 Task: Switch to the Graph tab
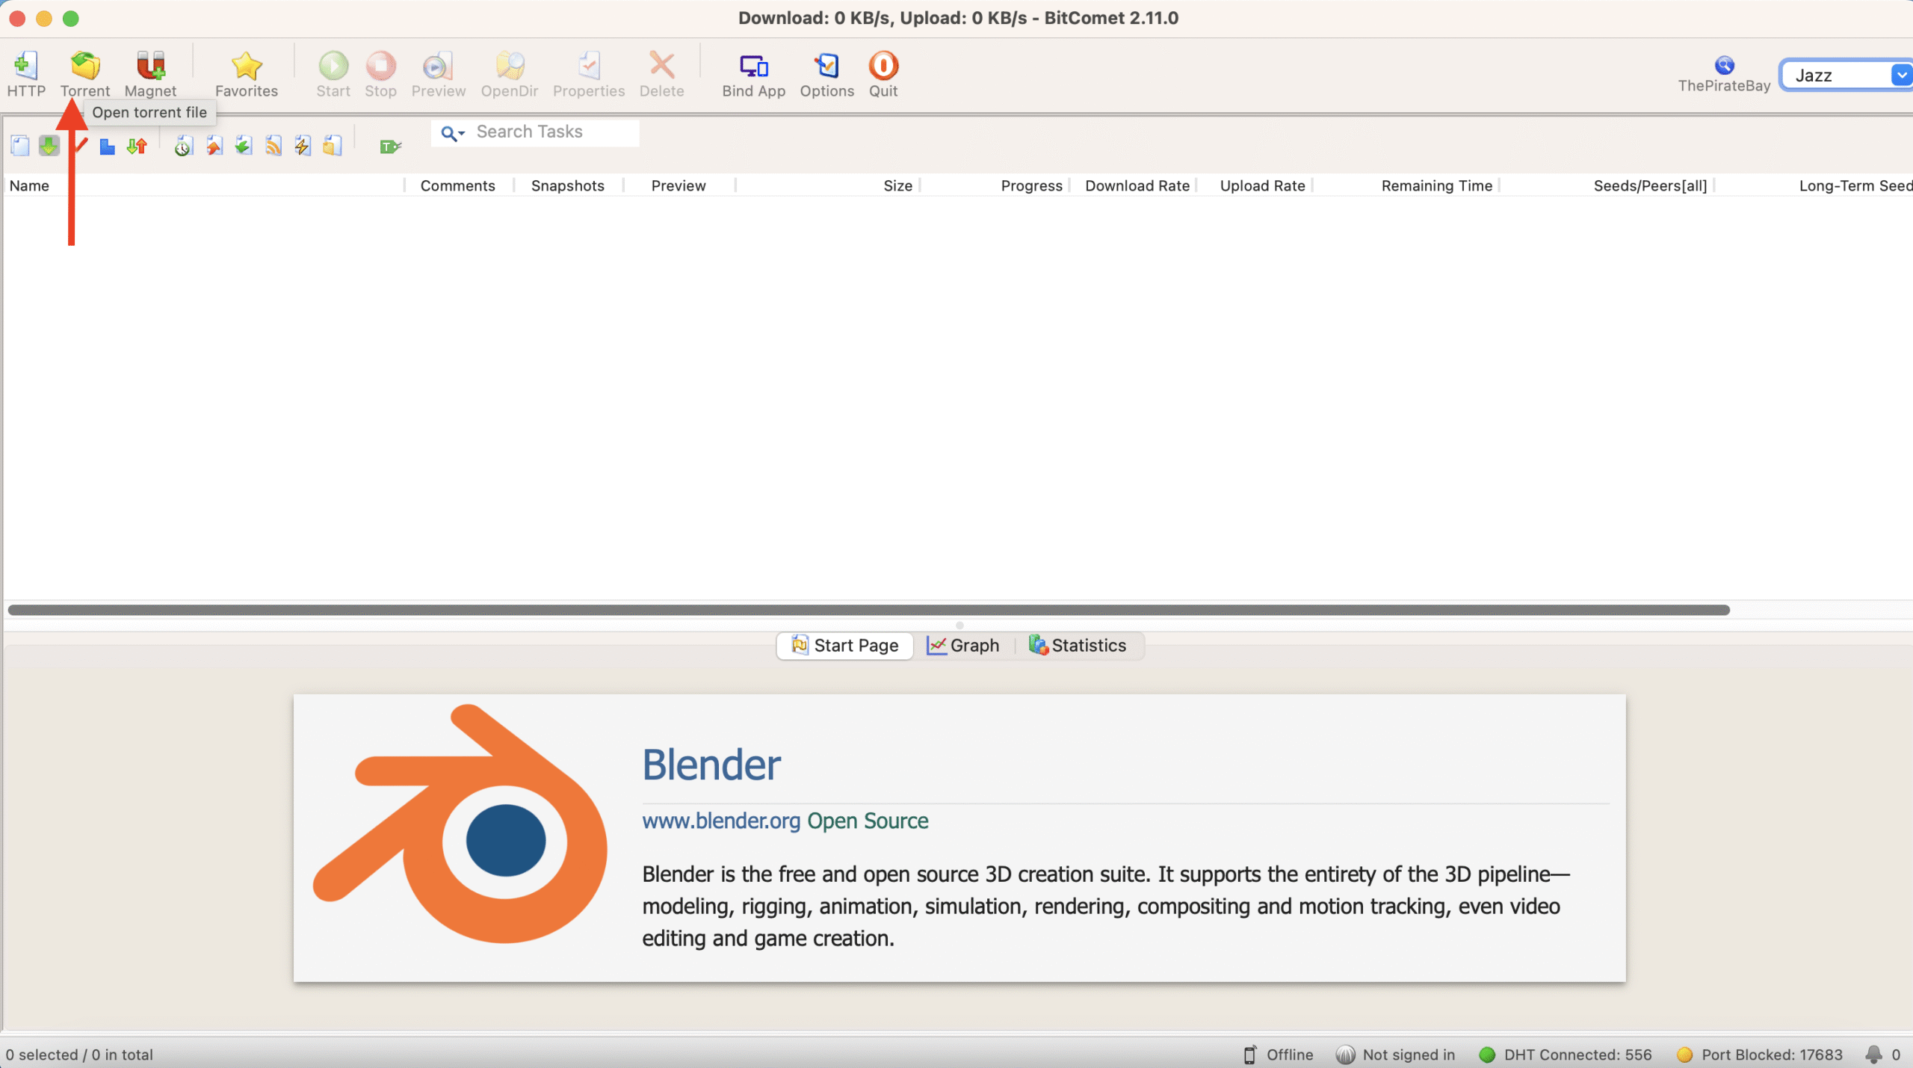[x=963, y=646]
